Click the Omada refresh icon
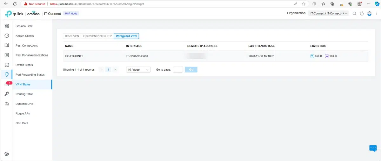 (x=362, y=14)
